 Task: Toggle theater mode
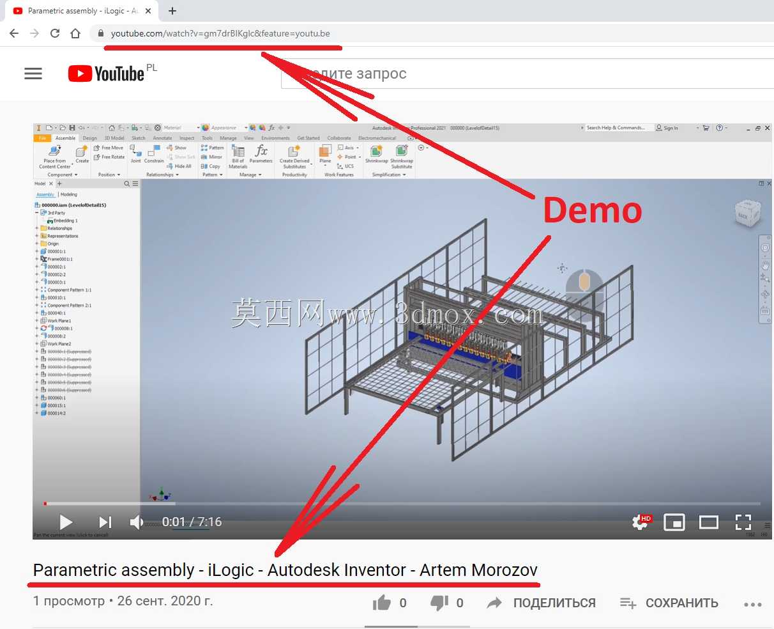tap(709, 522)
